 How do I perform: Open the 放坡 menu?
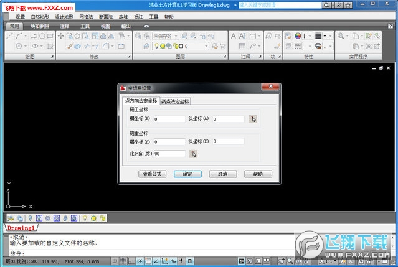pyautogui.click(x=123, y=17)
